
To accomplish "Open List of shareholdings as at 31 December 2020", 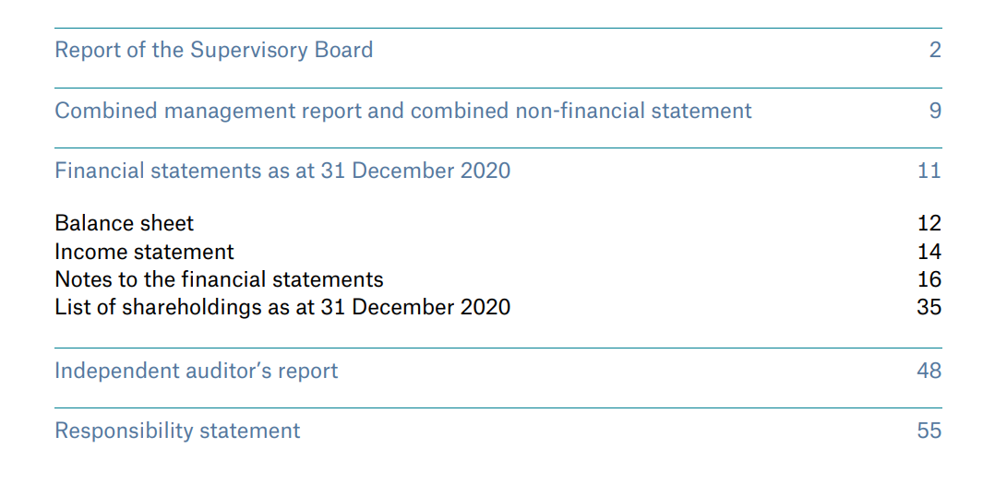I will [282, 307].
